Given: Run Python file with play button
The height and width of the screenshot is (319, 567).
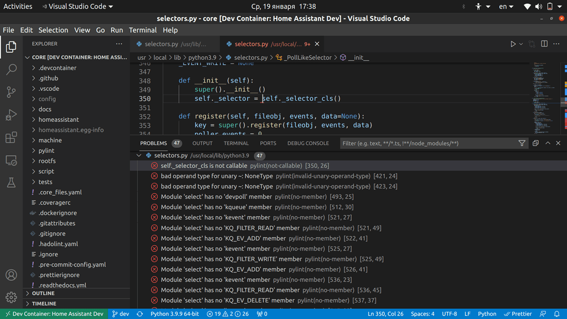Looking at the screenshot, I should coord(513,44).
